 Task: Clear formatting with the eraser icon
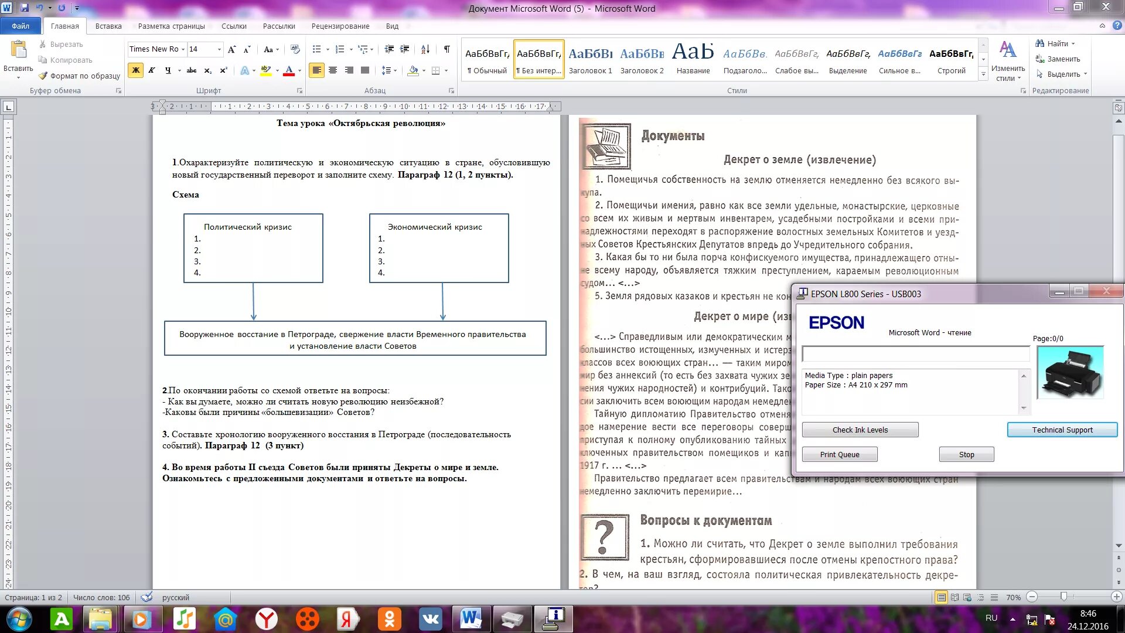tap(295, 49)
